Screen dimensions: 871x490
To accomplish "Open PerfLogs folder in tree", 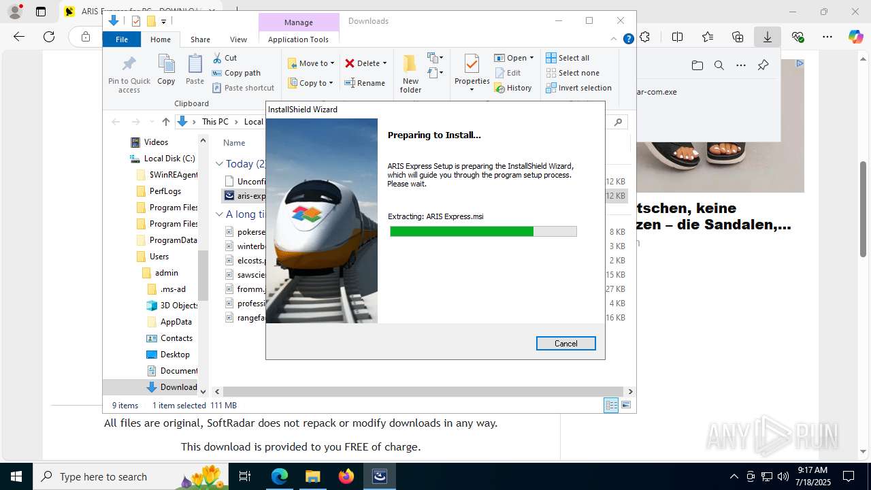I will 159,191.
